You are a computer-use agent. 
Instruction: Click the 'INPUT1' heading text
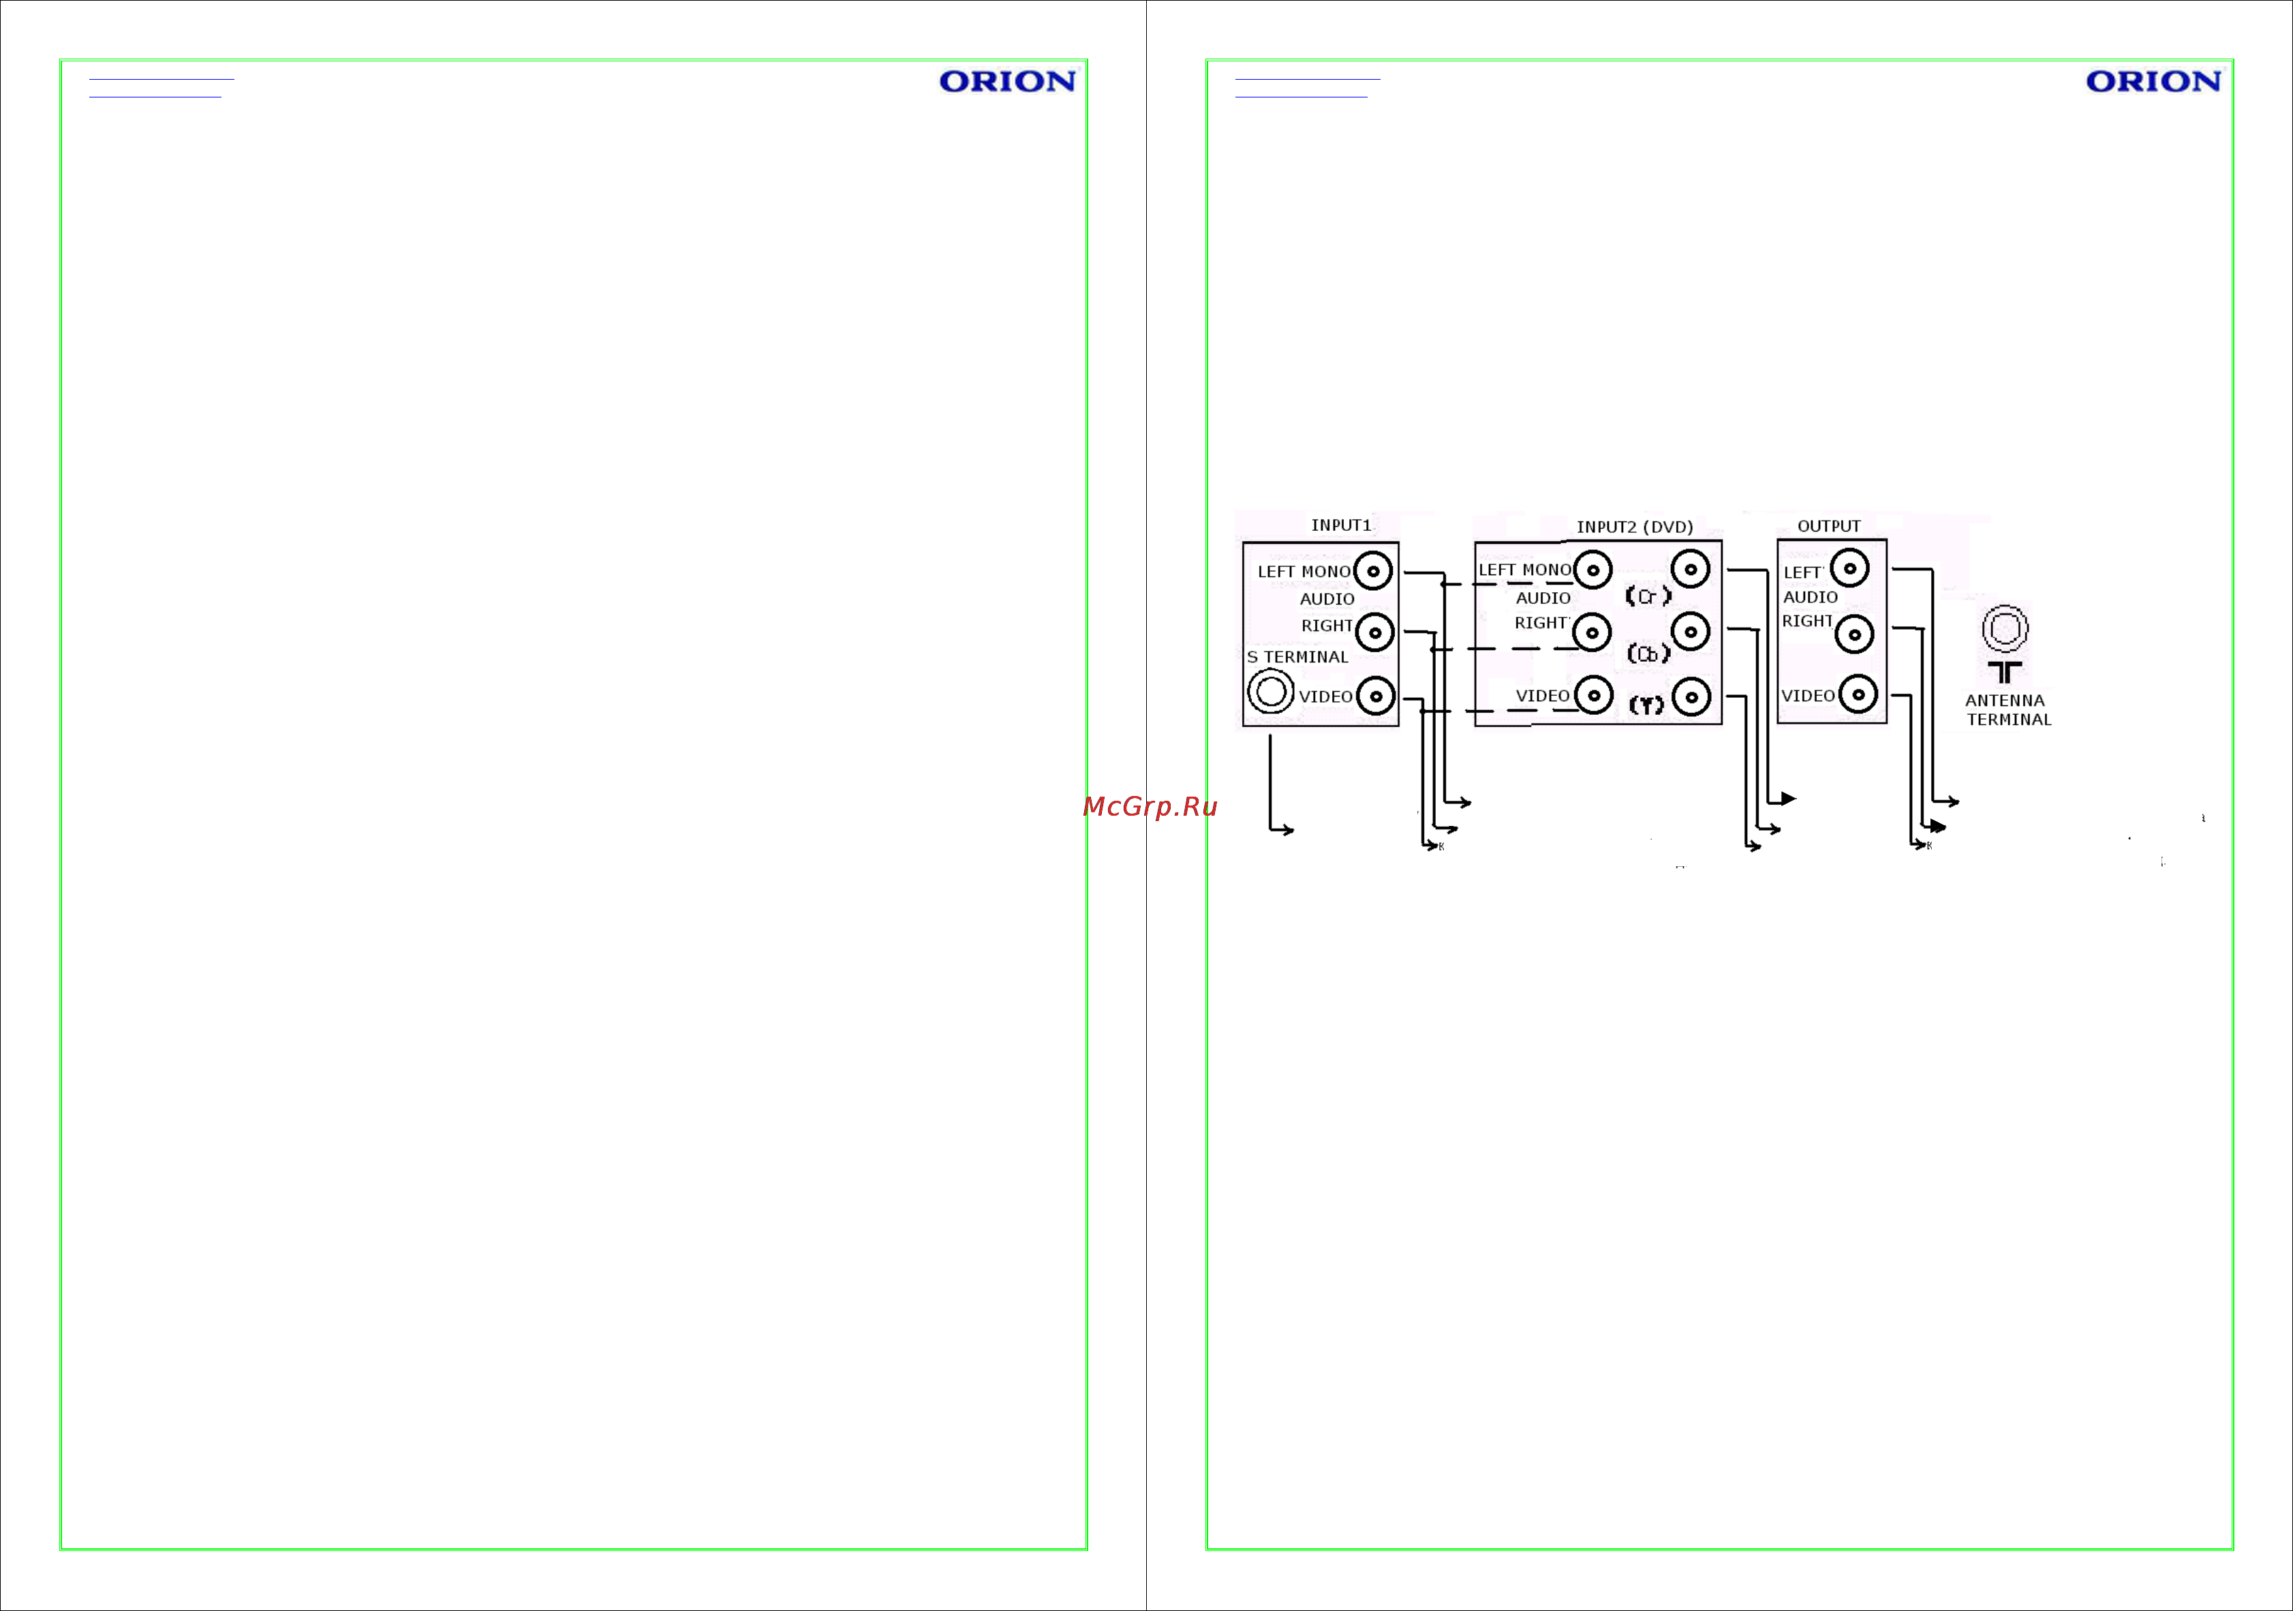[x=1341, y=525]
